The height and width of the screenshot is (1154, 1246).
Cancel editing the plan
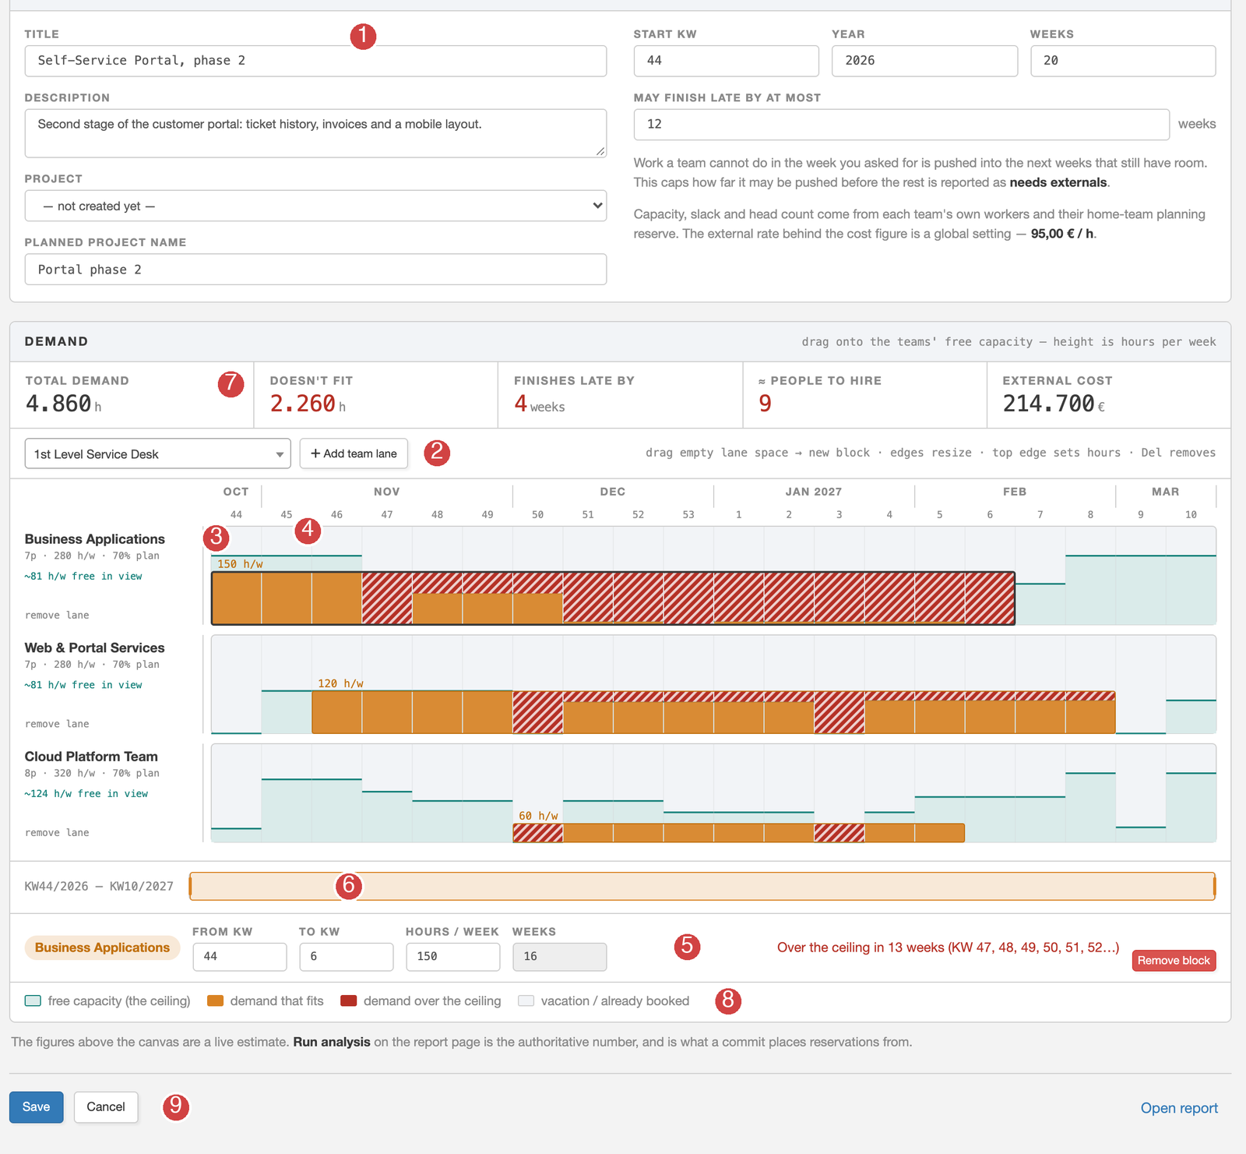pyautogui.click(x=106, y=1107)
